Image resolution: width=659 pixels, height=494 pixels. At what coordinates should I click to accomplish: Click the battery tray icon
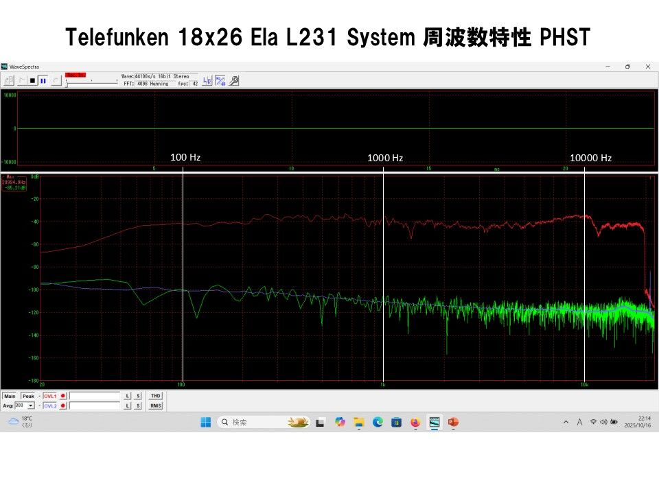614,422
